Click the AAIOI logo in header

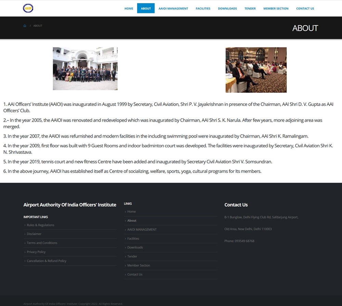(x=28, y=8)
